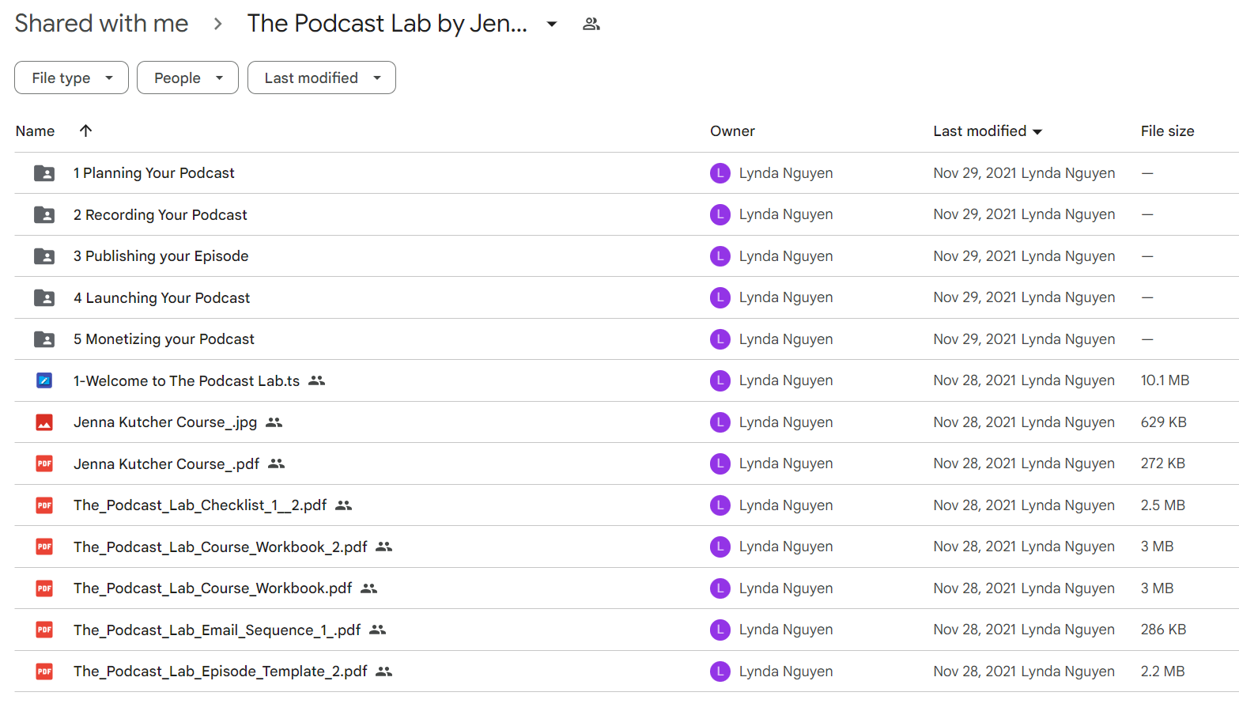This screenshot has height=715, width=1239.
Task: Open the 3 Publishing your Episode folder
Action: (161, 256)
